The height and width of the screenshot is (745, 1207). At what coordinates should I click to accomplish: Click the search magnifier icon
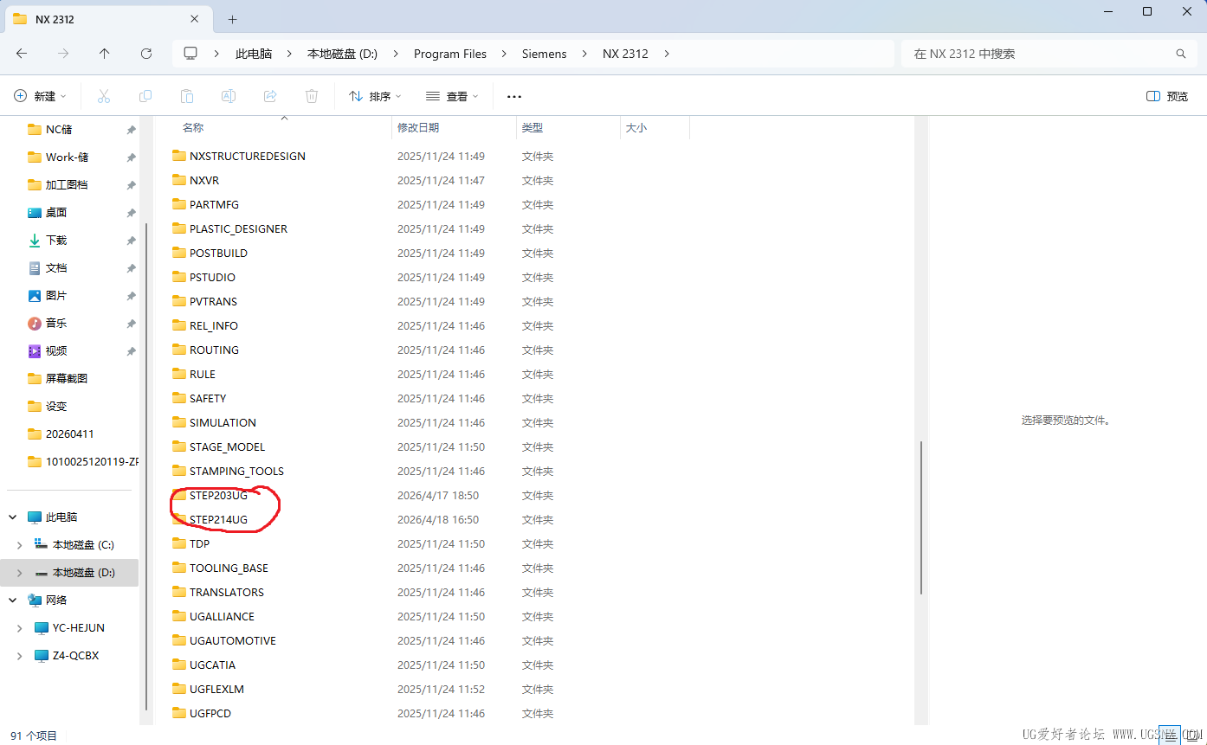pos(1181,54)
